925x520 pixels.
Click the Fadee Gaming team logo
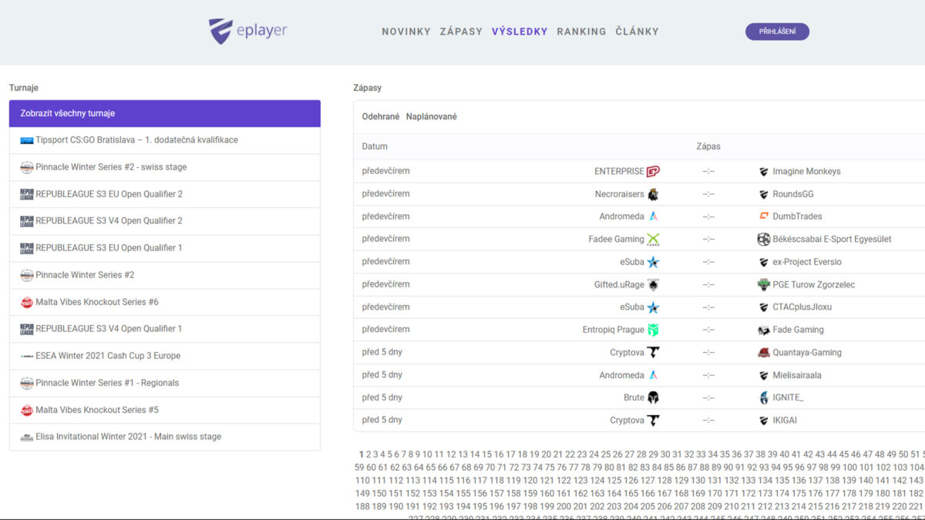click(x=653, y=240)
